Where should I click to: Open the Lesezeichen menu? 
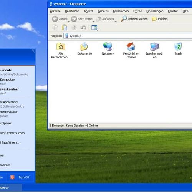(x=121, y=11)
